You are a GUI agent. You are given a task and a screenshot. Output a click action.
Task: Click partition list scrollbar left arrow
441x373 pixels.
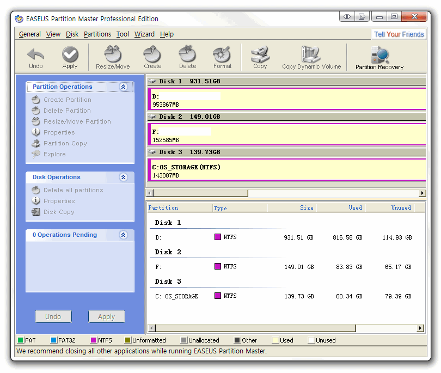[x=151, y=328]
